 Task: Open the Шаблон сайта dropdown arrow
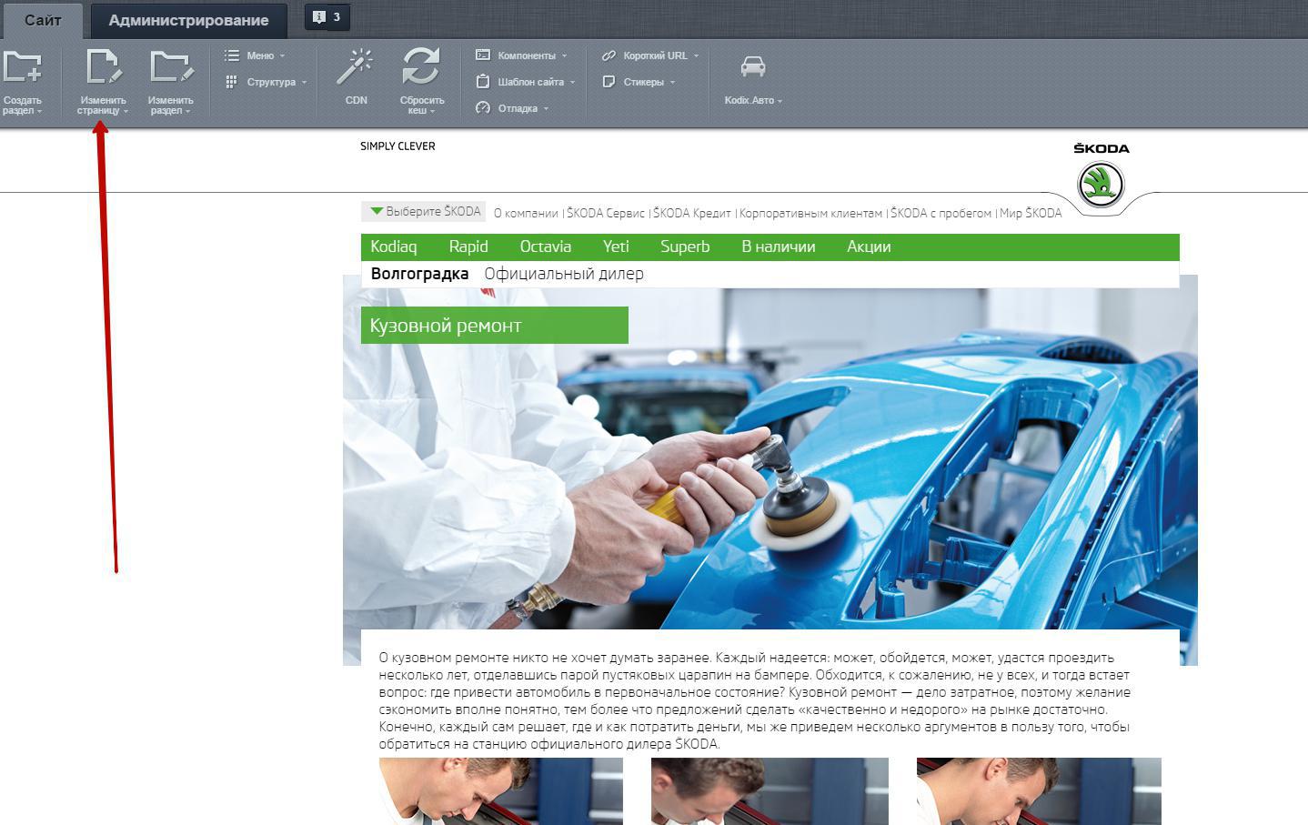point(572,83)
